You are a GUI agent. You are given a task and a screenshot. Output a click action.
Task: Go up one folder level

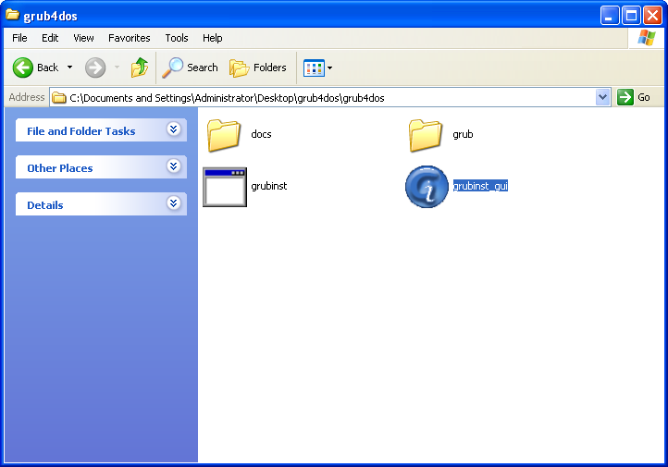[140, 68]
